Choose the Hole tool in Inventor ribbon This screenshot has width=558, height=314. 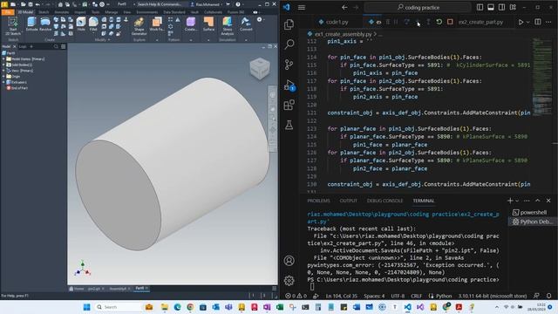click(81, 24)
